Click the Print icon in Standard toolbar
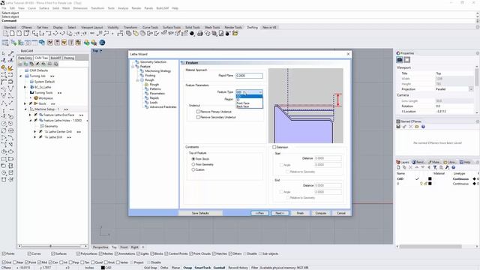480x270 pixels. (200, 33)
